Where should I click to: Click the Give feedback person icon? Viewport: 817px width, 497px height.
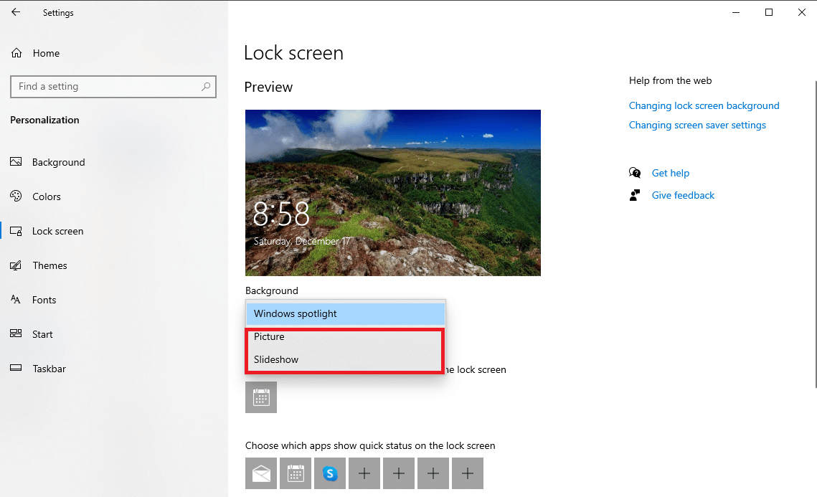point(635,195)
